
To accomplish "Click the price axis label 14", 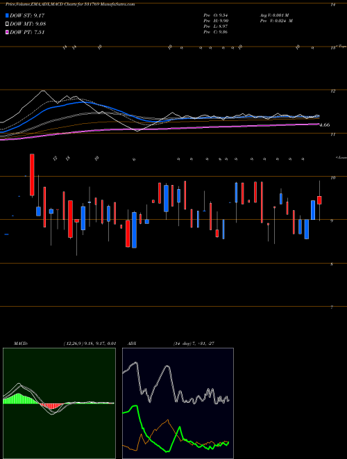I will (x=333, y=5).
